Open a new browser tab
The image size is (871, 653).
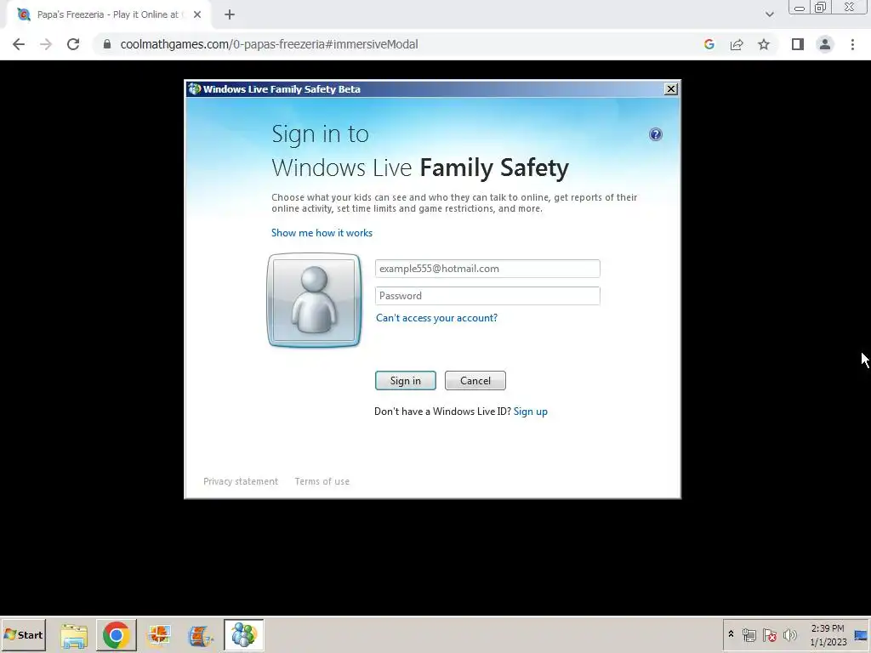[x=230, y=14]
